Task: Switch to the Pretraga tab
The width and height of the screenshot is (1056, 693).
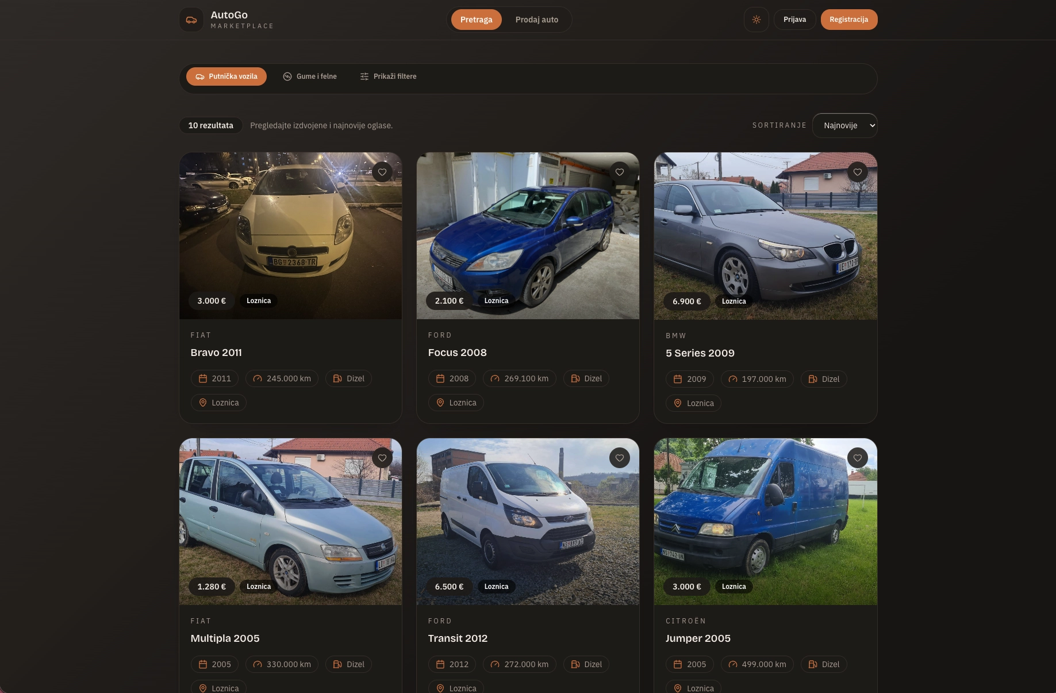Action: (x=477, y=20)
